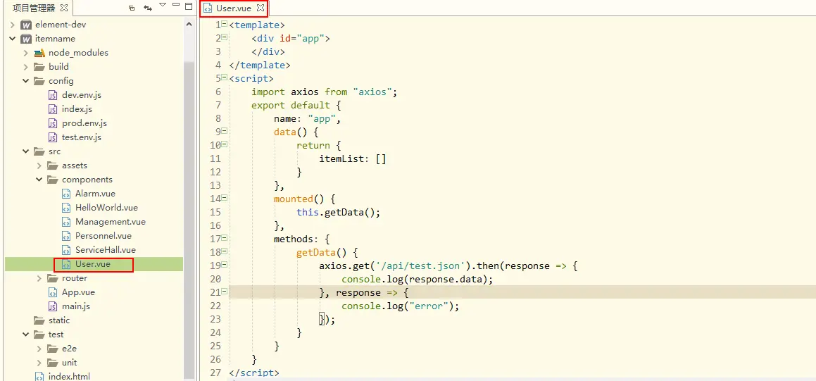Image resolution: width=816 pixels, height=381 pixels.
Task: Collapse the components folder arrow
Action: tap(39, 180)
